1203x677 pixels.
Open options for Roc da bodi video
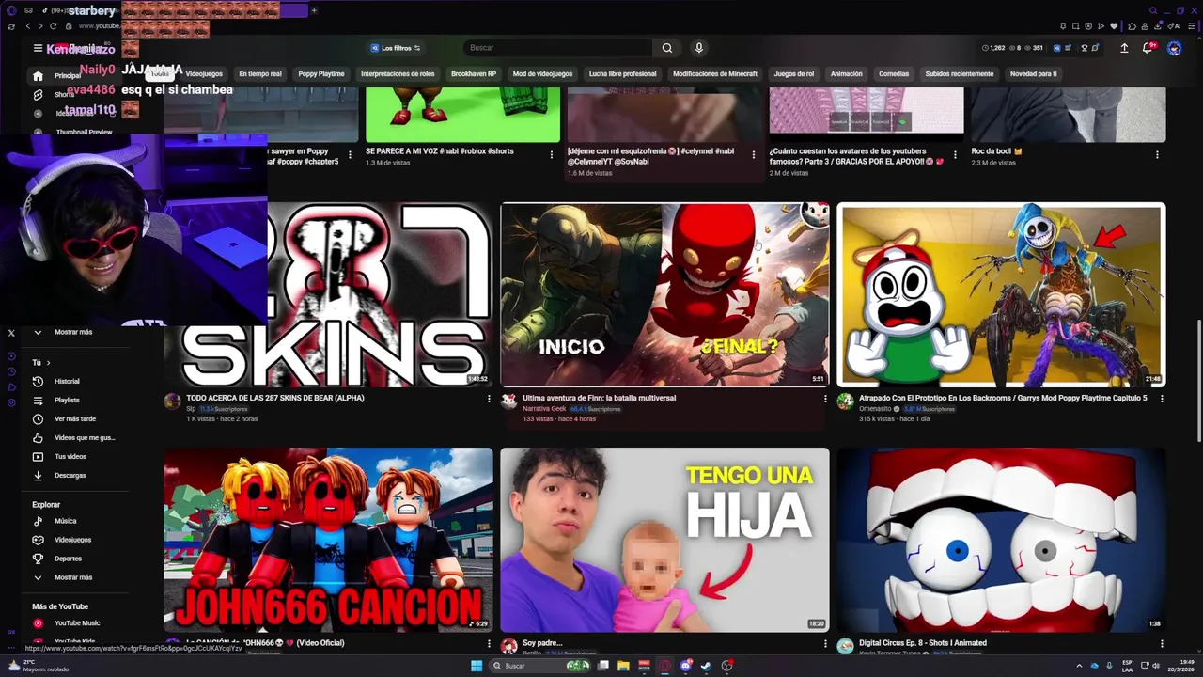click(1157, 154)
